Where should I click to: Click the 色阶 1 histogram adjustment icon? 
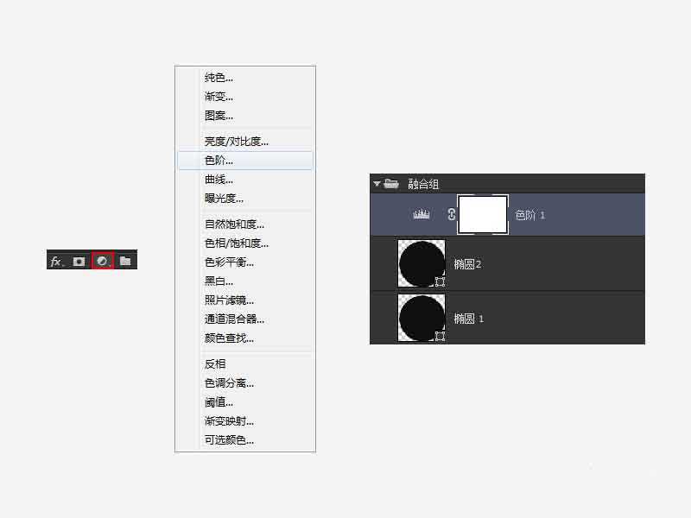pos(421,213)
